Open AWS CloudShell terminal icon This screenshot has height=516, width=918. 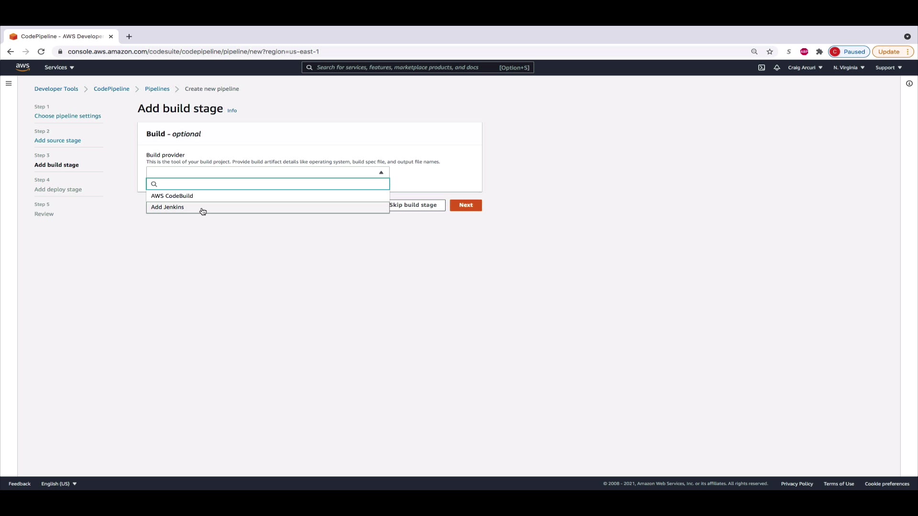(x=762, y=67)
